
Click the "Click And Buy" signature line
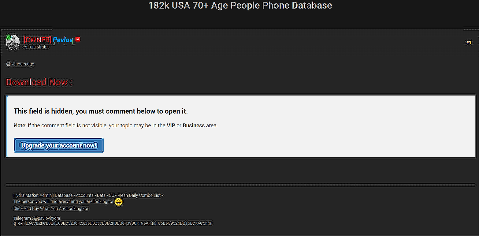[x=51, y=208]
